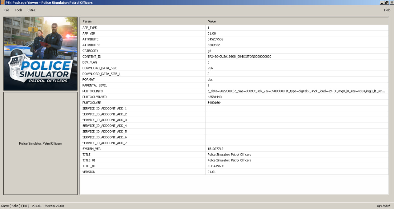The width and height of the screenshot is (394, 209).
Task: Open the File menu
Action: [x=7, y=10]
